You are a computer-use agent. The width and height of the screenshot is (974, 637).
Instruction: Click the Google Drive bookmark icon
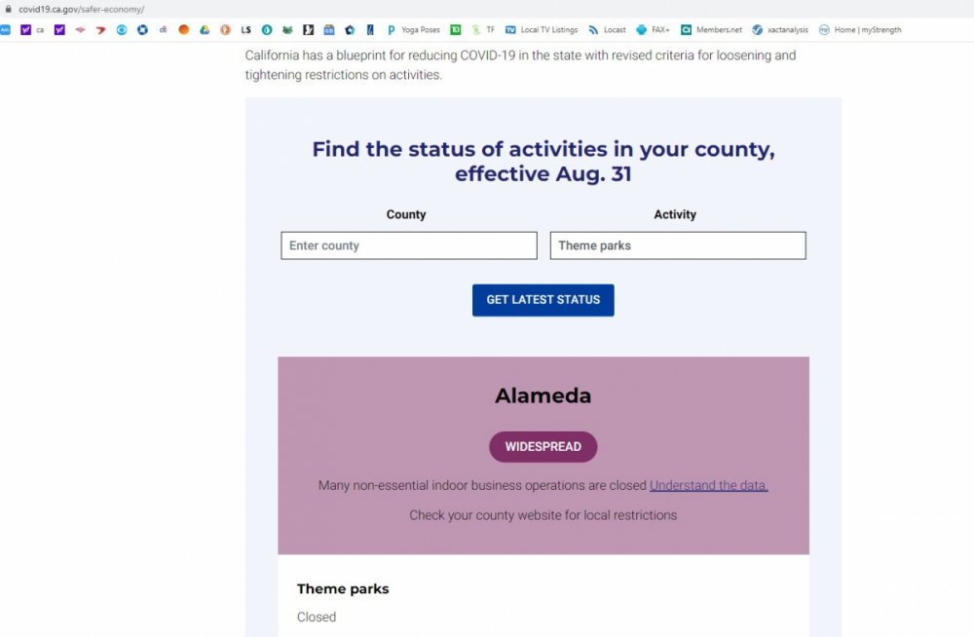(205, 30)
